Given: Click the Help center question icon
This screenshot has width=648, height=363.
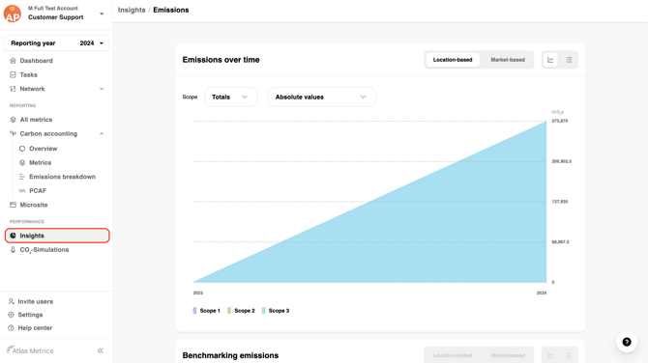Looking at the screenshot, I should click(12, 328).
